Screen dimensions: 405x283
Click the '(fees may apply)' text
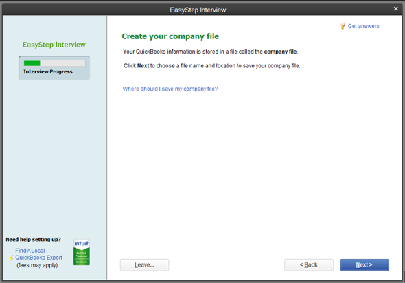(37, 265)
